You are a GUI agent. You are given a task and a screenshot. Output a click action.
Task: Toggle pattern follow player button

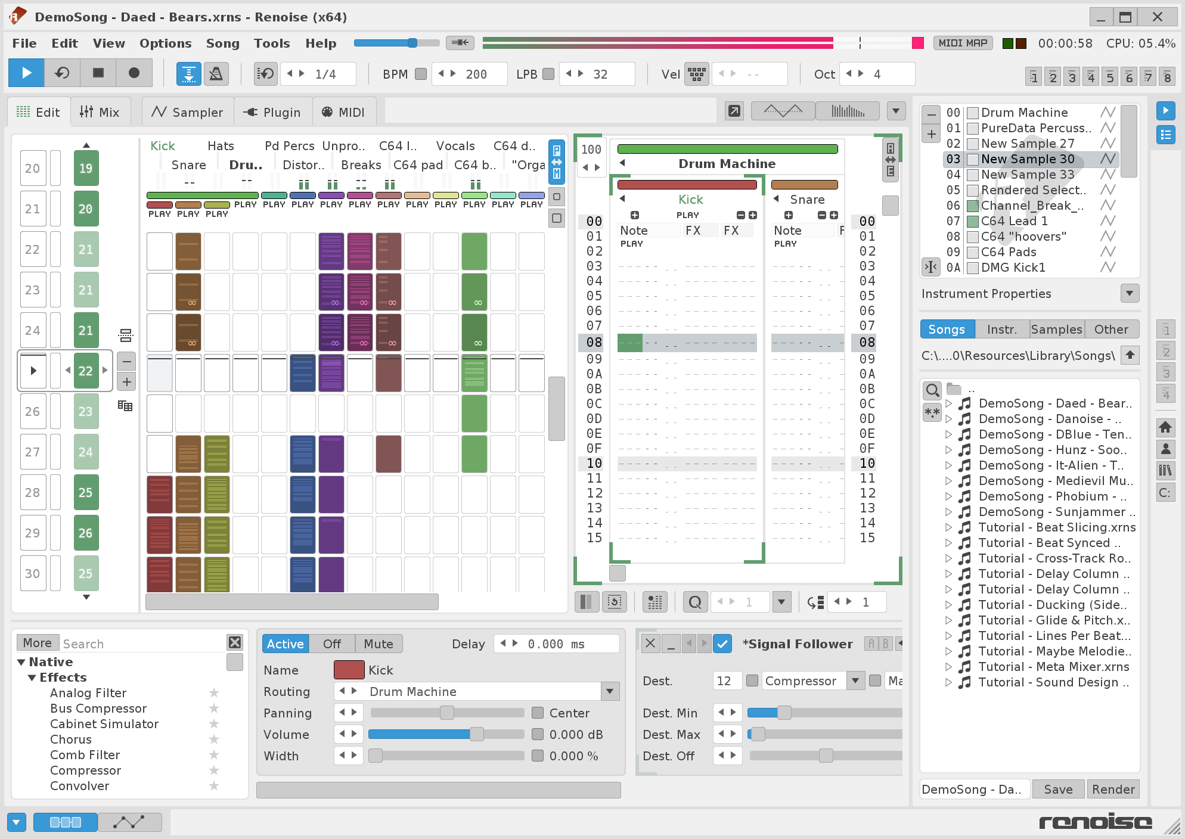pos(188,74)
